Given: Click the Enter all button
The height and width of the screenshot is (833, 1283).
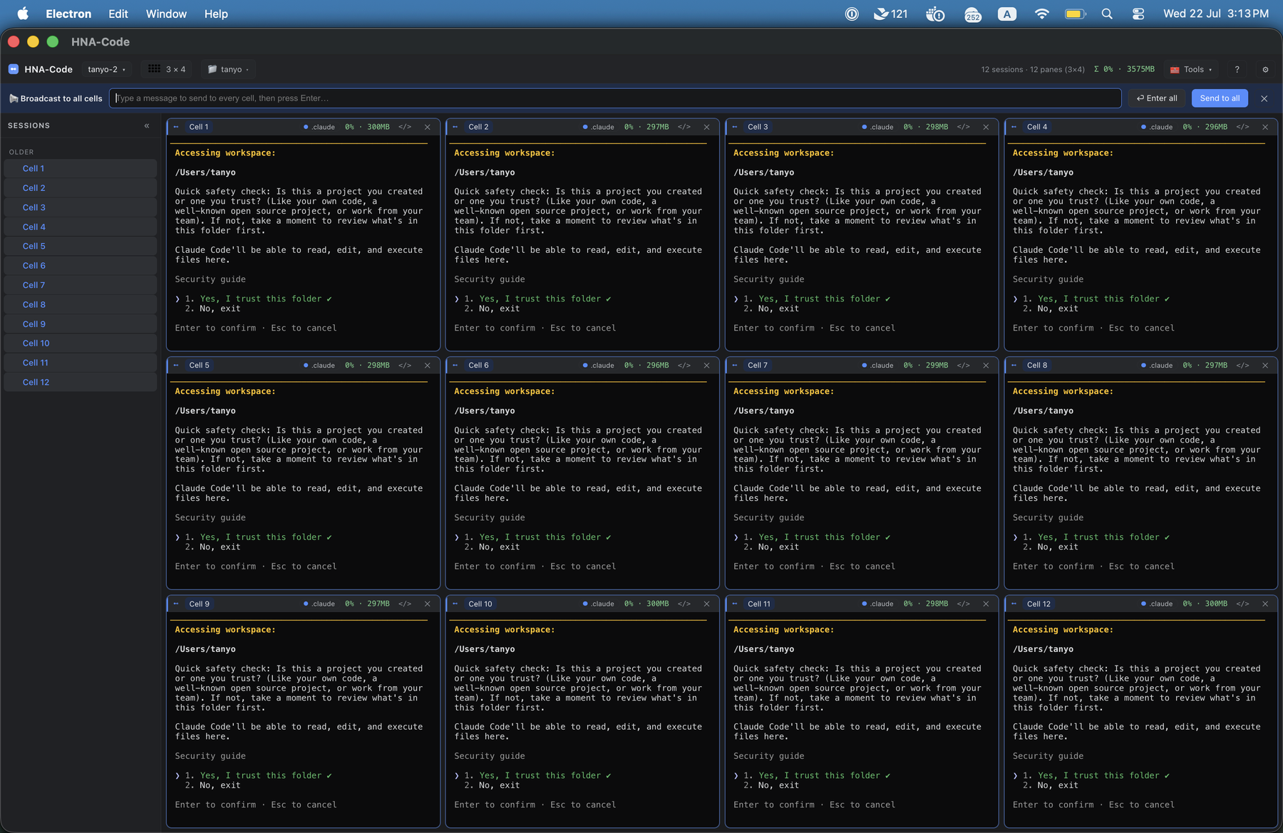Looking at the screenshot, I should click(x=1157, y=98).
